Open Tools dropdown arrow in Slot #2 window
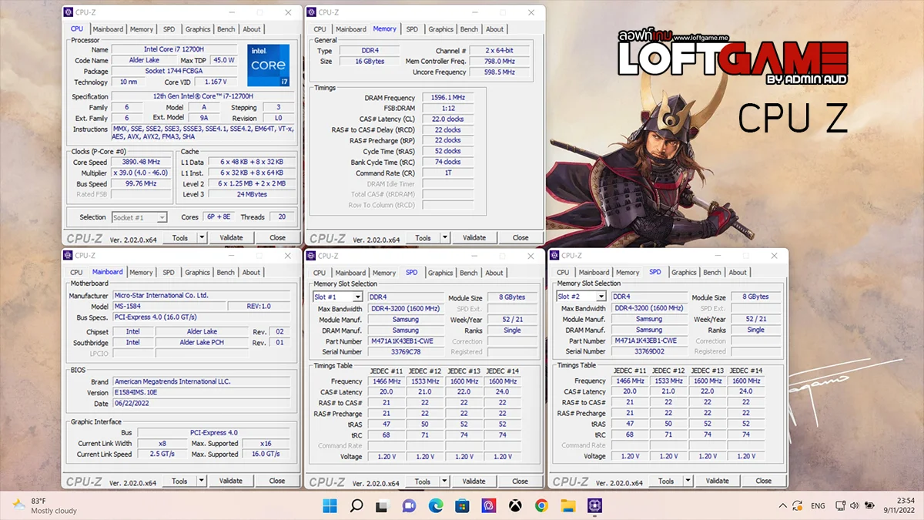Image resolution: width=924 pixels, height=520 pixels. [689, 481]
